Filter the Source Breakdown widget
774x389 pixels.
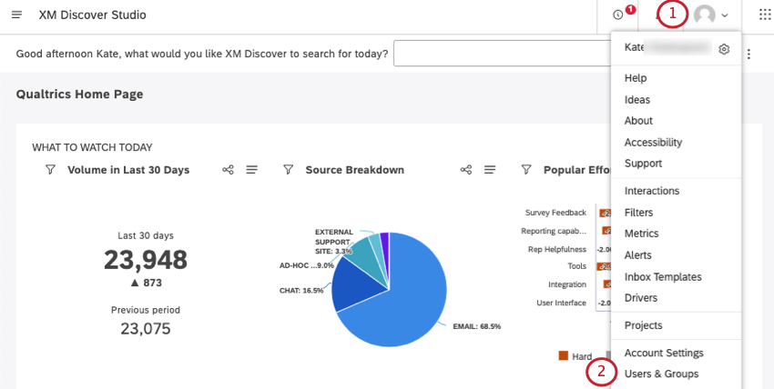289,170
